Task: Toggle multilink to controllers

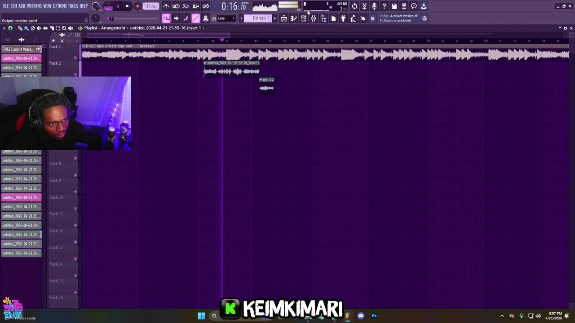Action: click(x=196, y=18)
